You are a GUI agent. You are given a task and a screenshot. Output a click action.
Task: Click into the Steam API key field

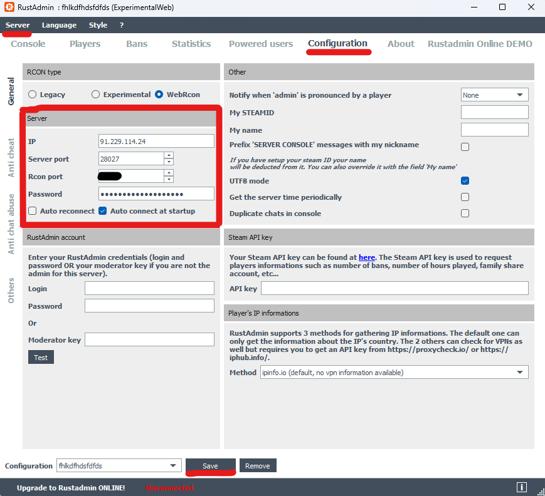[394, 288]
